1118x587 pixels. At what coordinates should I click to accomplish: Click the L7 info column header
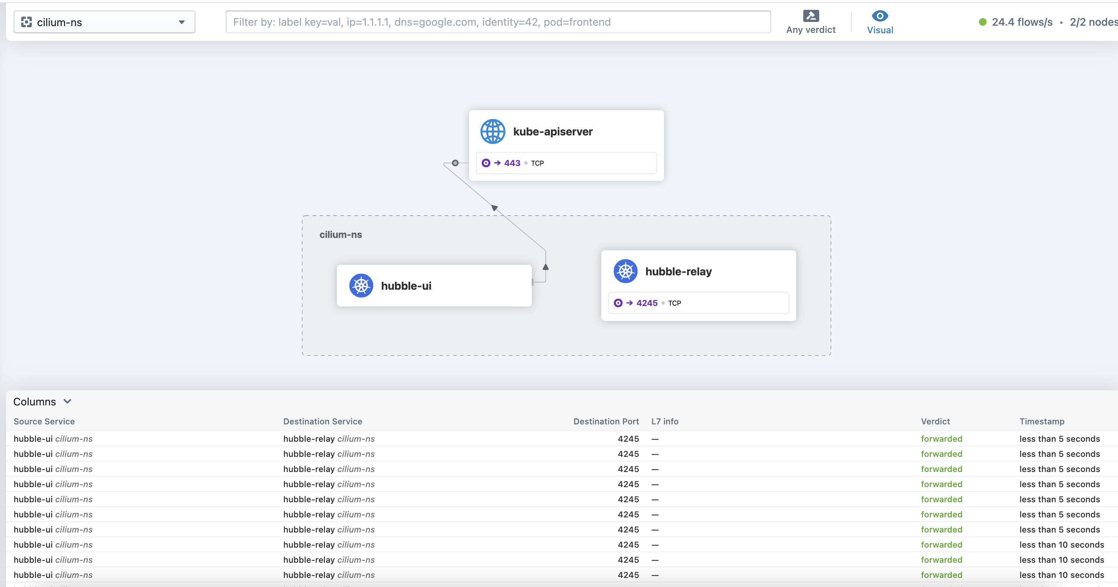click(664, 421)
